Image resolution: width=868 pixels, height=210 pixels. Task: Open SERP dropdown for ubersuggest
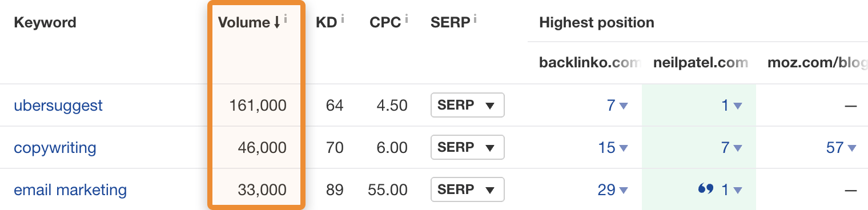click(467, 105)
